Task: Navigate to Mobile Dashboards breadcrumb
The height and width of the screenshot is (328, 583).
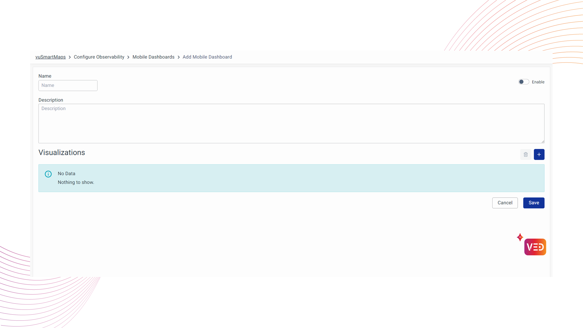Action: pyautogui.click(x=153, y=57)
